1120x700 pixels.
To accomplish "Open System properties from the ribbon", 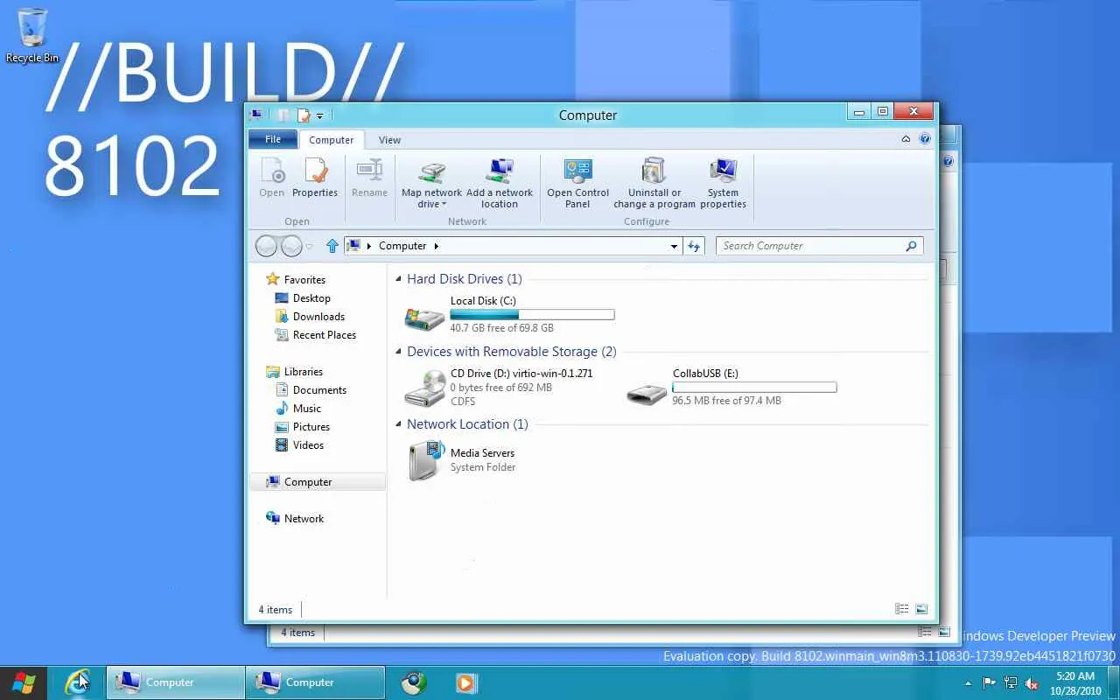I will pyautogui.click(x=723, y=184).
